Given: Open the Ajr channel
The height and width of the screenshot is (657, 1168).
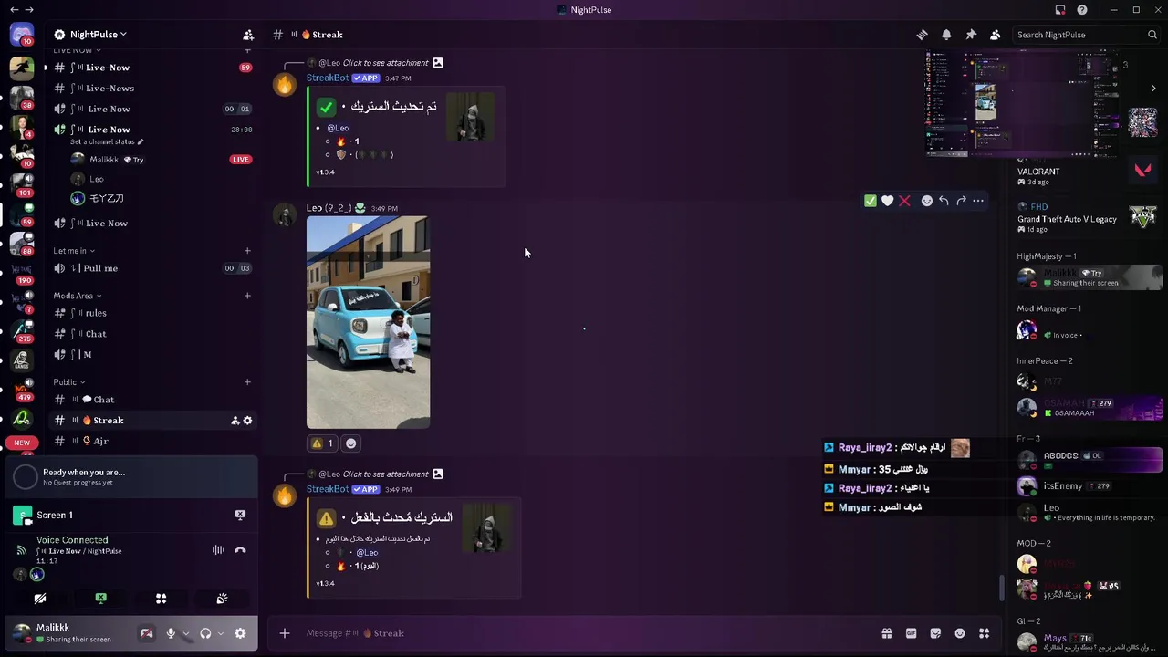Looking at the screenshot, I should coord(151,442).
